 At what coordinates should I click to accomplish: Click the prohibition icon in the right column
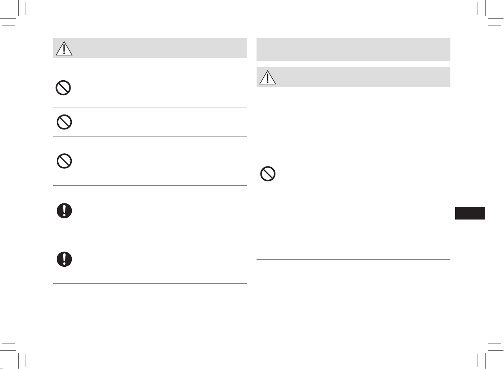click(268, 174)
